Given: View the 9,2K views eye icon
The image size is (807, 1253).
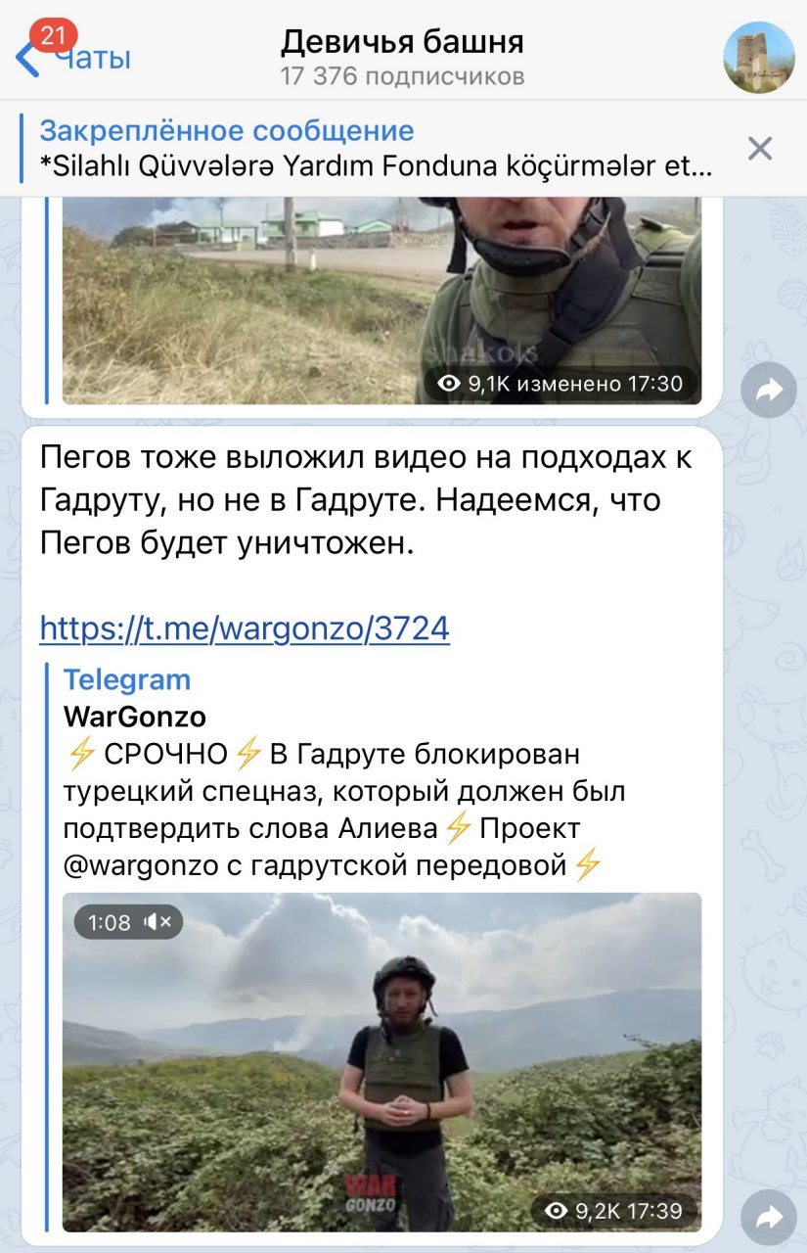Looking at the screenshot, I should 555,1211.
